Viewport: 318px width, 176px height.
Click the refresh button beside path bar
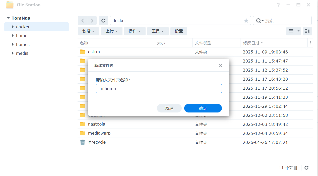pos(103,21)
